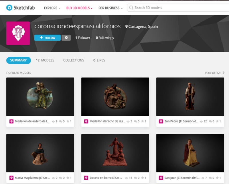Click views eye icon on Boceto en barro card
The width and height of the screenshot is (229, 184).
(127, 178)
